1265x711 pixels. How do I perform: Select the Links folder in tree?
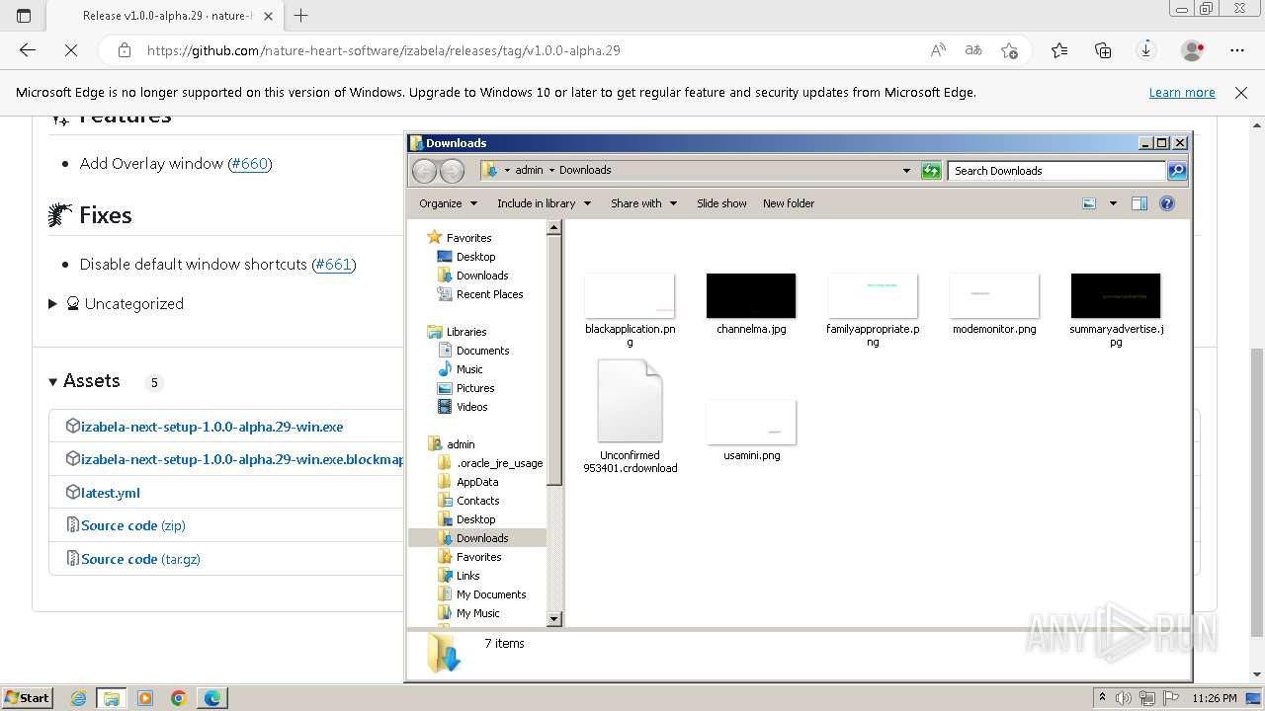coord(467,576)
